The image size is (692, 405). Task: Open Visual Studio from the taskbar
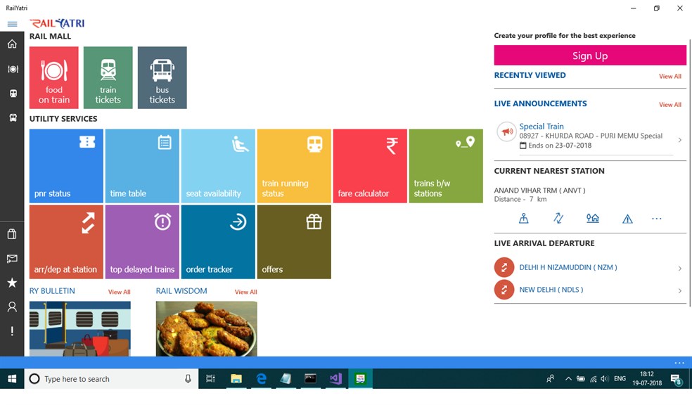click(335, 379)
